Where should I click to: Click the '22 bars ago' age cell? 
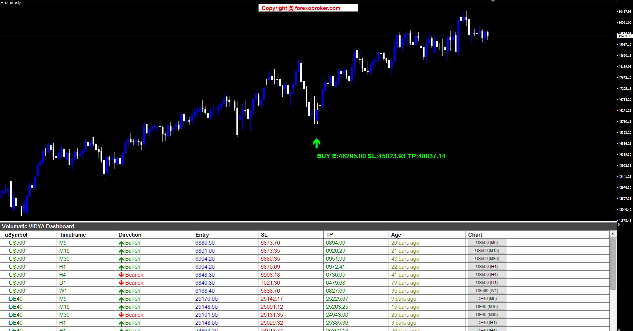[405, 267]
